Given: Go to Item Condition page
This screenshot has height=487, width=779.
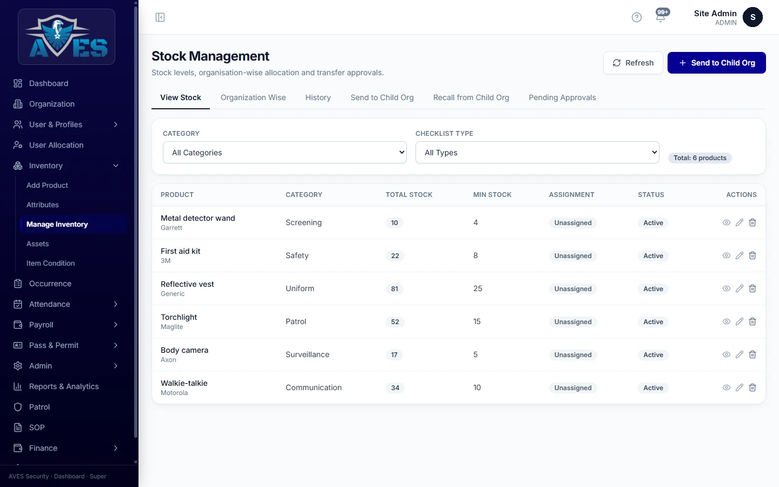Looking at the screenshot, I should pos(73,263).
